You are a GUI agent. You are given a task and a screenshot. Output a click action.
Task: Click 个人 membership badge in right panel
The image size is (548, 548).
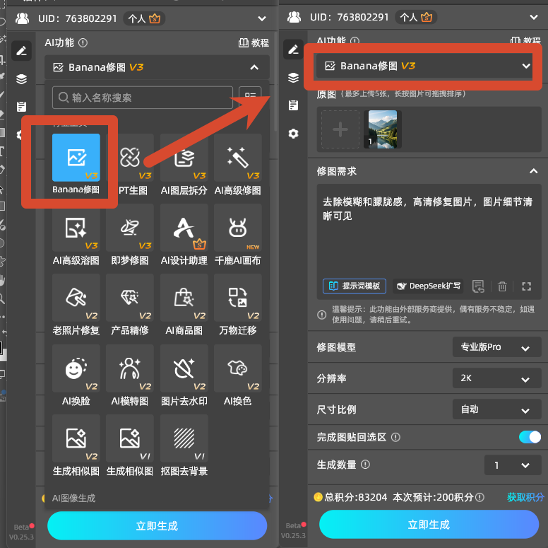416,17
